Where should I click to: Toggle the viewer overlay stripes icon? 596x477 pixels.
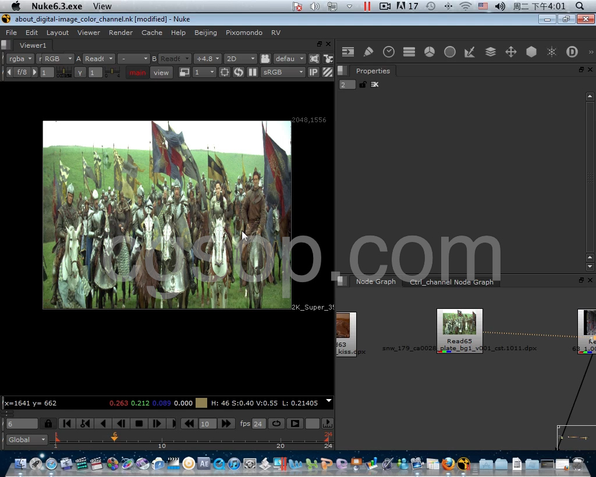click(328, 72)
